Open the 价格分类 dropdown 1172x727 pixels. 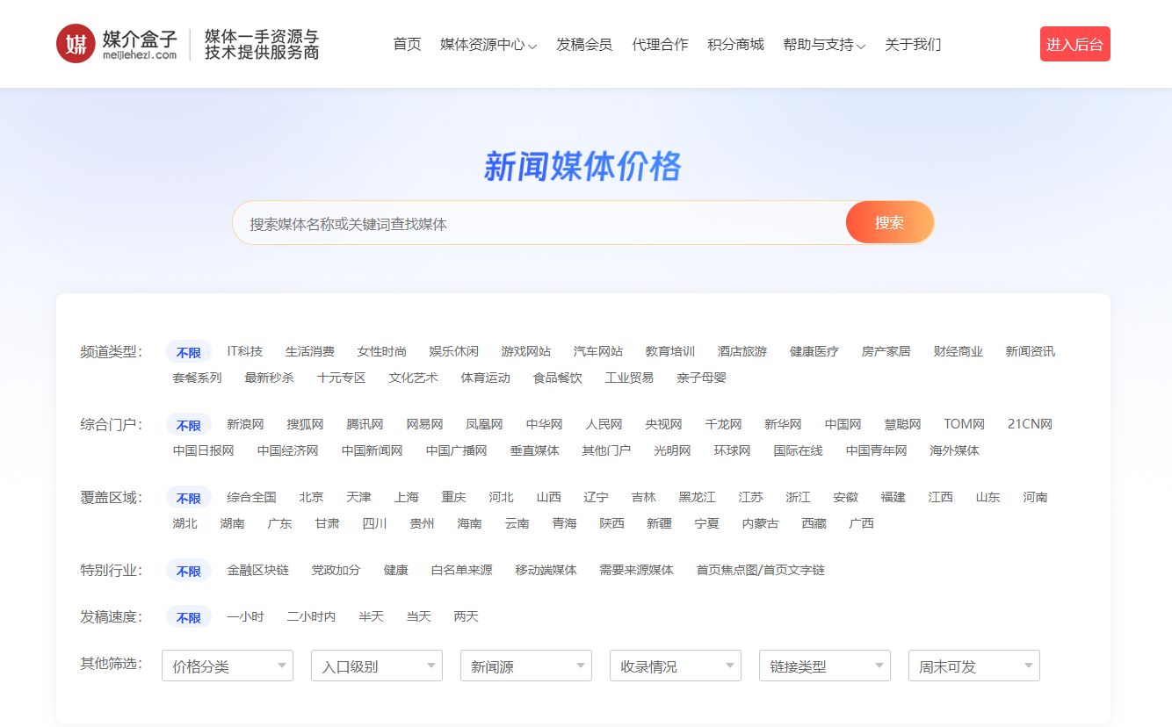[x=228, y=666]
